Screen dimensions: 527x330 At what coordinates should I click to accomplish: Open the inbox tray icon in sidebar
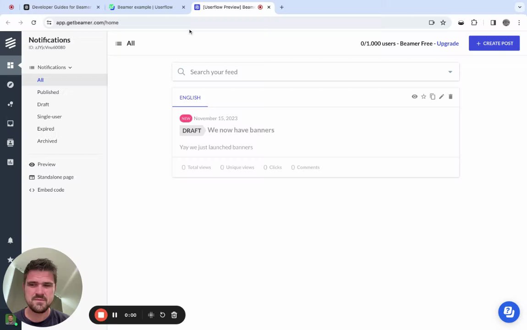[x=11, y=123]
